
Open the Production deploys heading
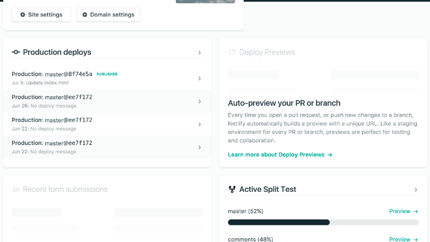[57, 52]
